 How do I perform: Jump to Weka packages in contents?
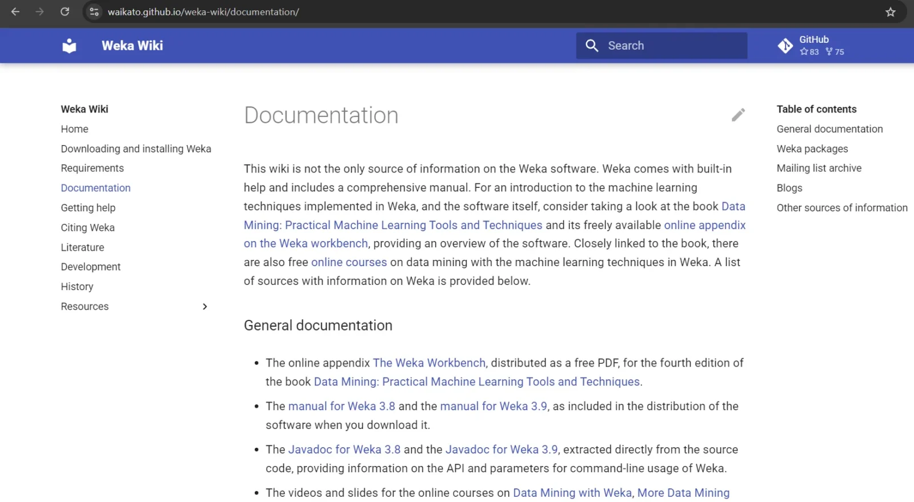[x=812, y=148]
